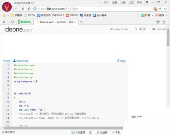Click the favorites star icon
Image resolution: width=170 pixels, height=135 pixels.
click(4, 15)
